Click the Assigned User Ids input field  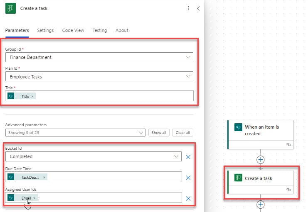coord(94,197)
